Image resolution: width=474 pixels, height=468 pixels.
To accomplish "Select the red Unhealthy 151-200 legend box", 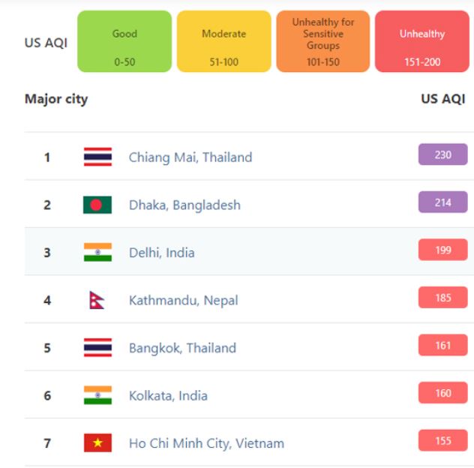I will [x=422, y=41].
